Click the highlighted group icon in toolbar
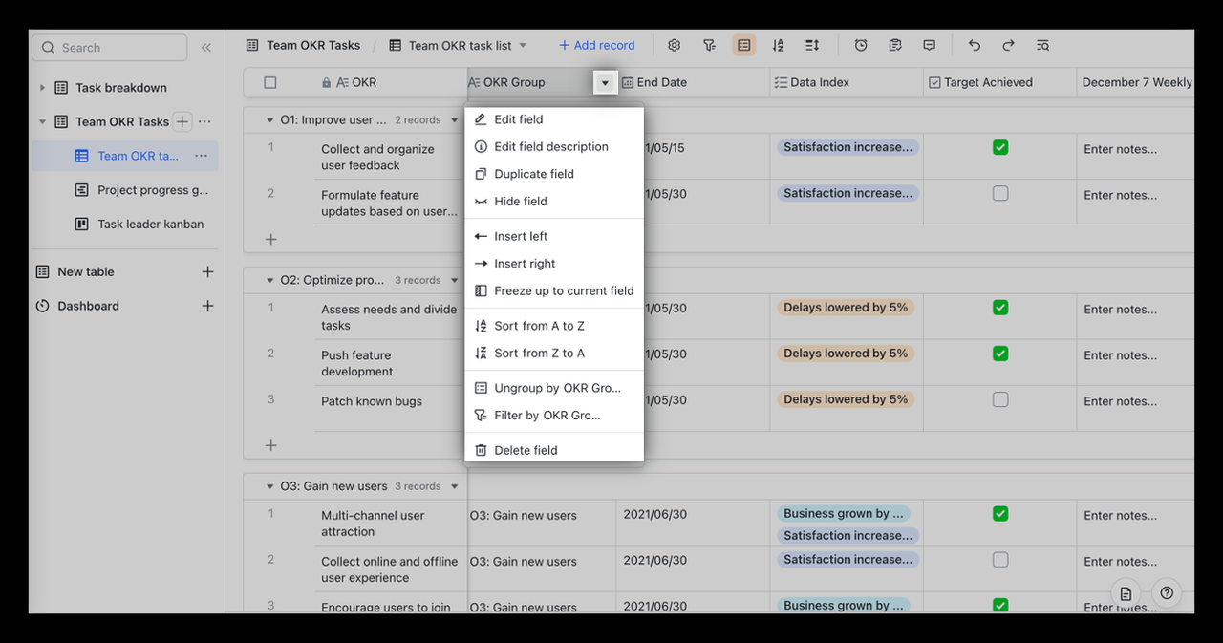Viewport: 1223px width, 643px height. click(x=744, y=45)
